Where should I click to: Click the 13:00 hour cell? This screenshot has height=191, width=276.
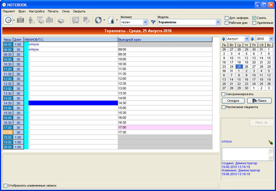8,89
